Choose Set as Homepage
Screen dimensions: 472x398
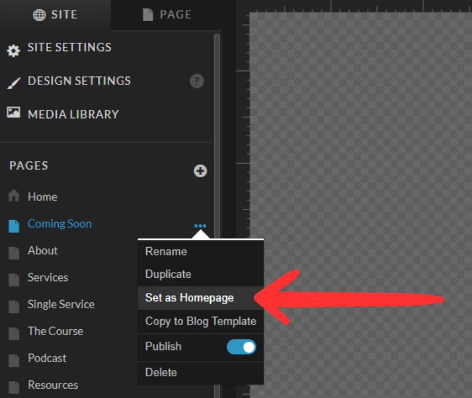[201, 298]
